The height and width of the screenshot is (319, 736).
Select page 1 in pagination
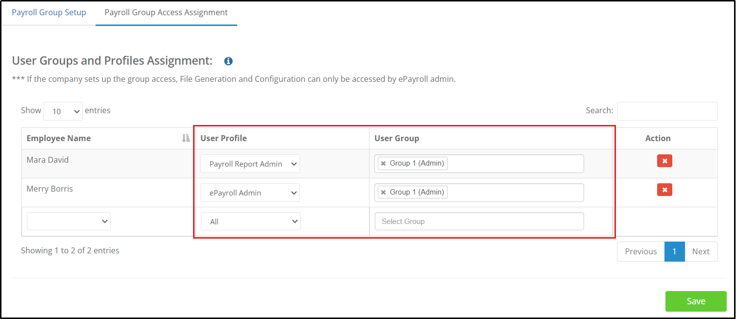click(674, 251)
